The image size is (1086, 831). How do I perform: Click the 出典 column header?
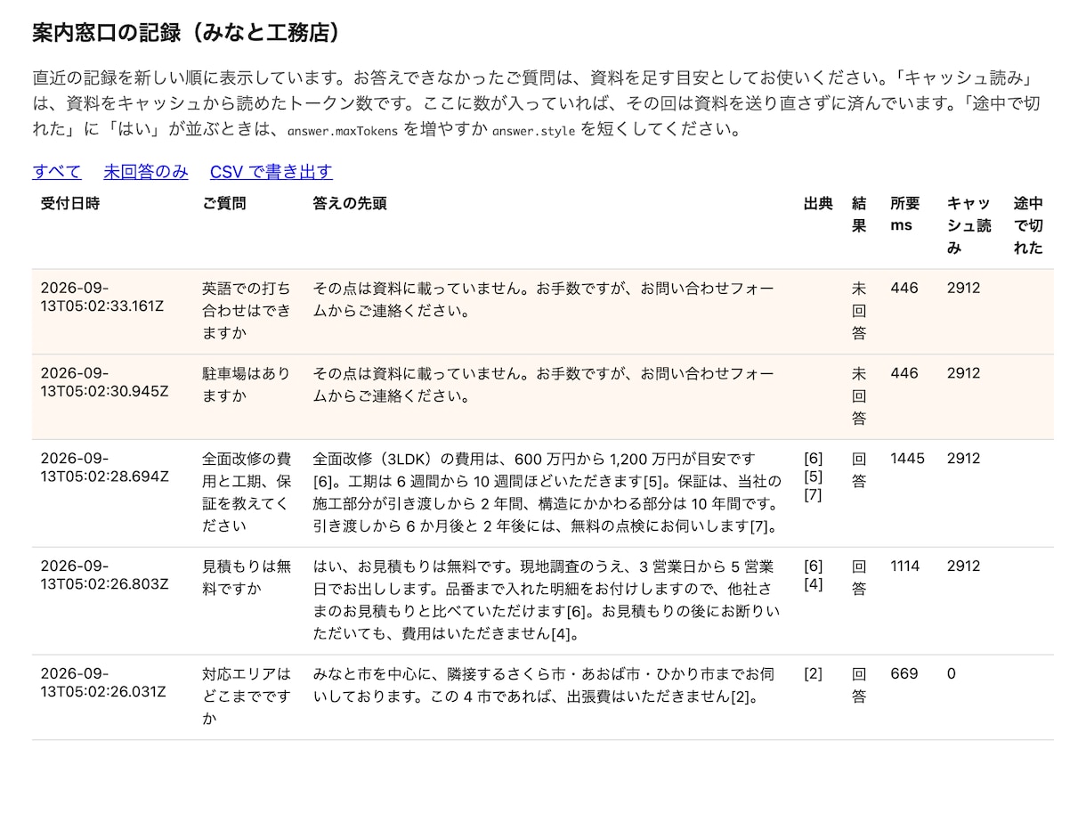click(818, 203)
